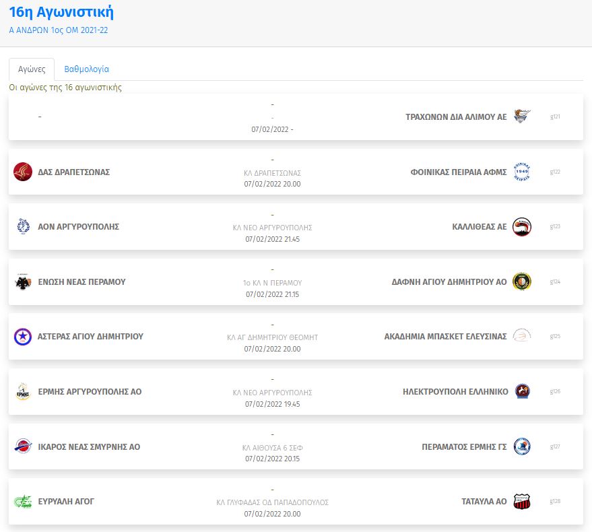The height and width of the screenshot is (532, 592).
Task: Click the ΗΛΕΚΤΡΟΥΠΟΛΗ ΕΛΛΗΝΙΚΟ logo
Action: (523, 391)
